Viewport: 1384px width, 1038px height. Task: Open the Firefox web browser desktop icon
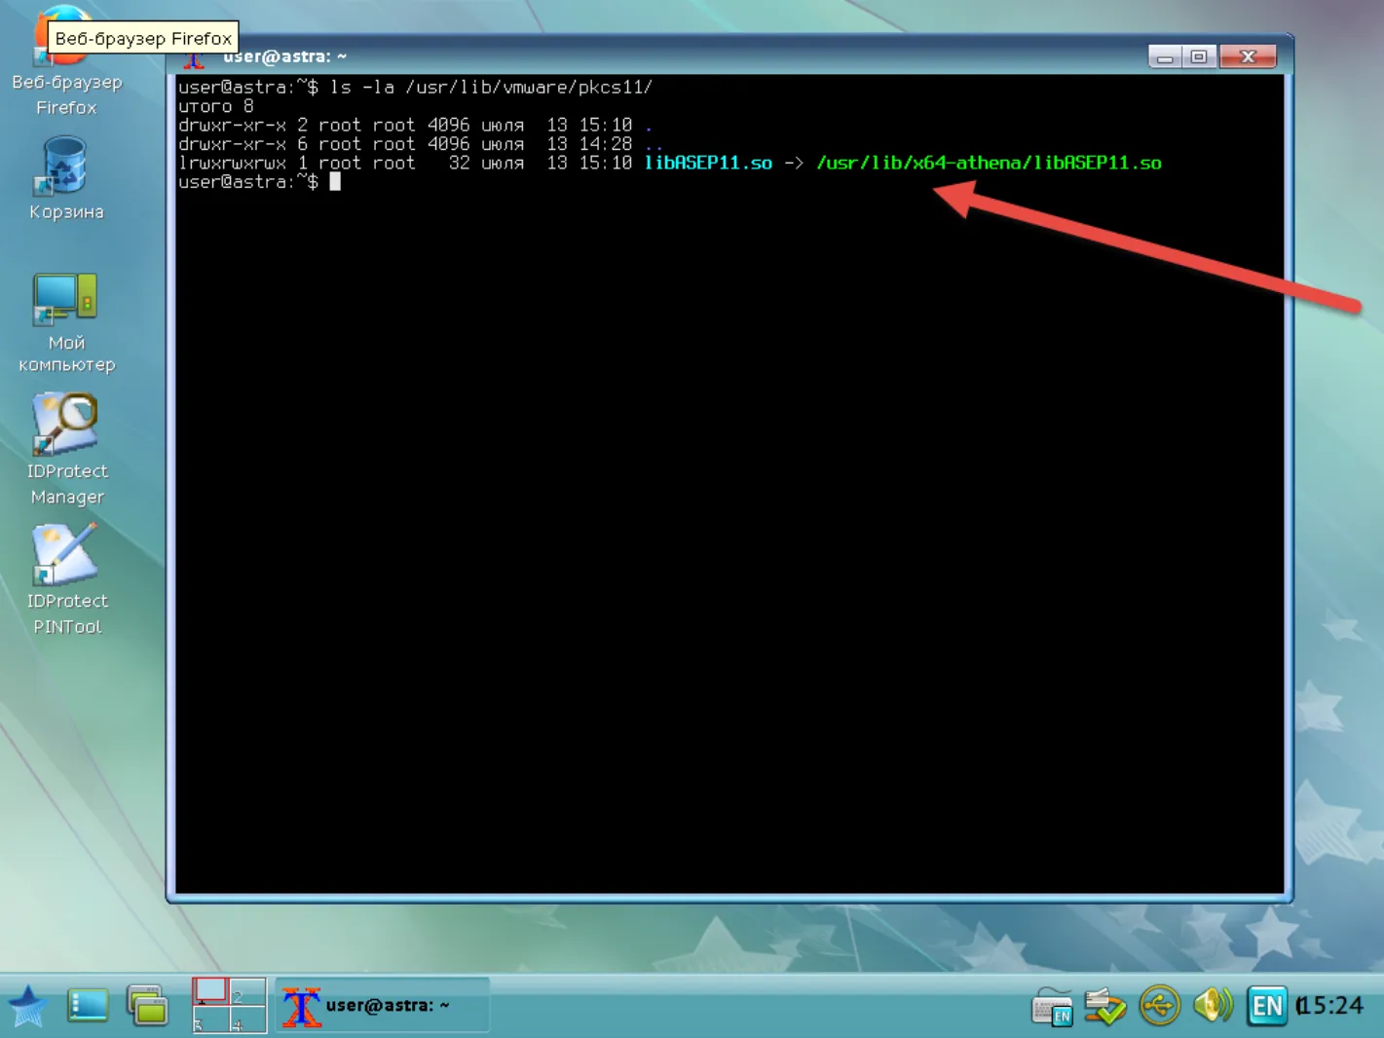click(65, 60)
